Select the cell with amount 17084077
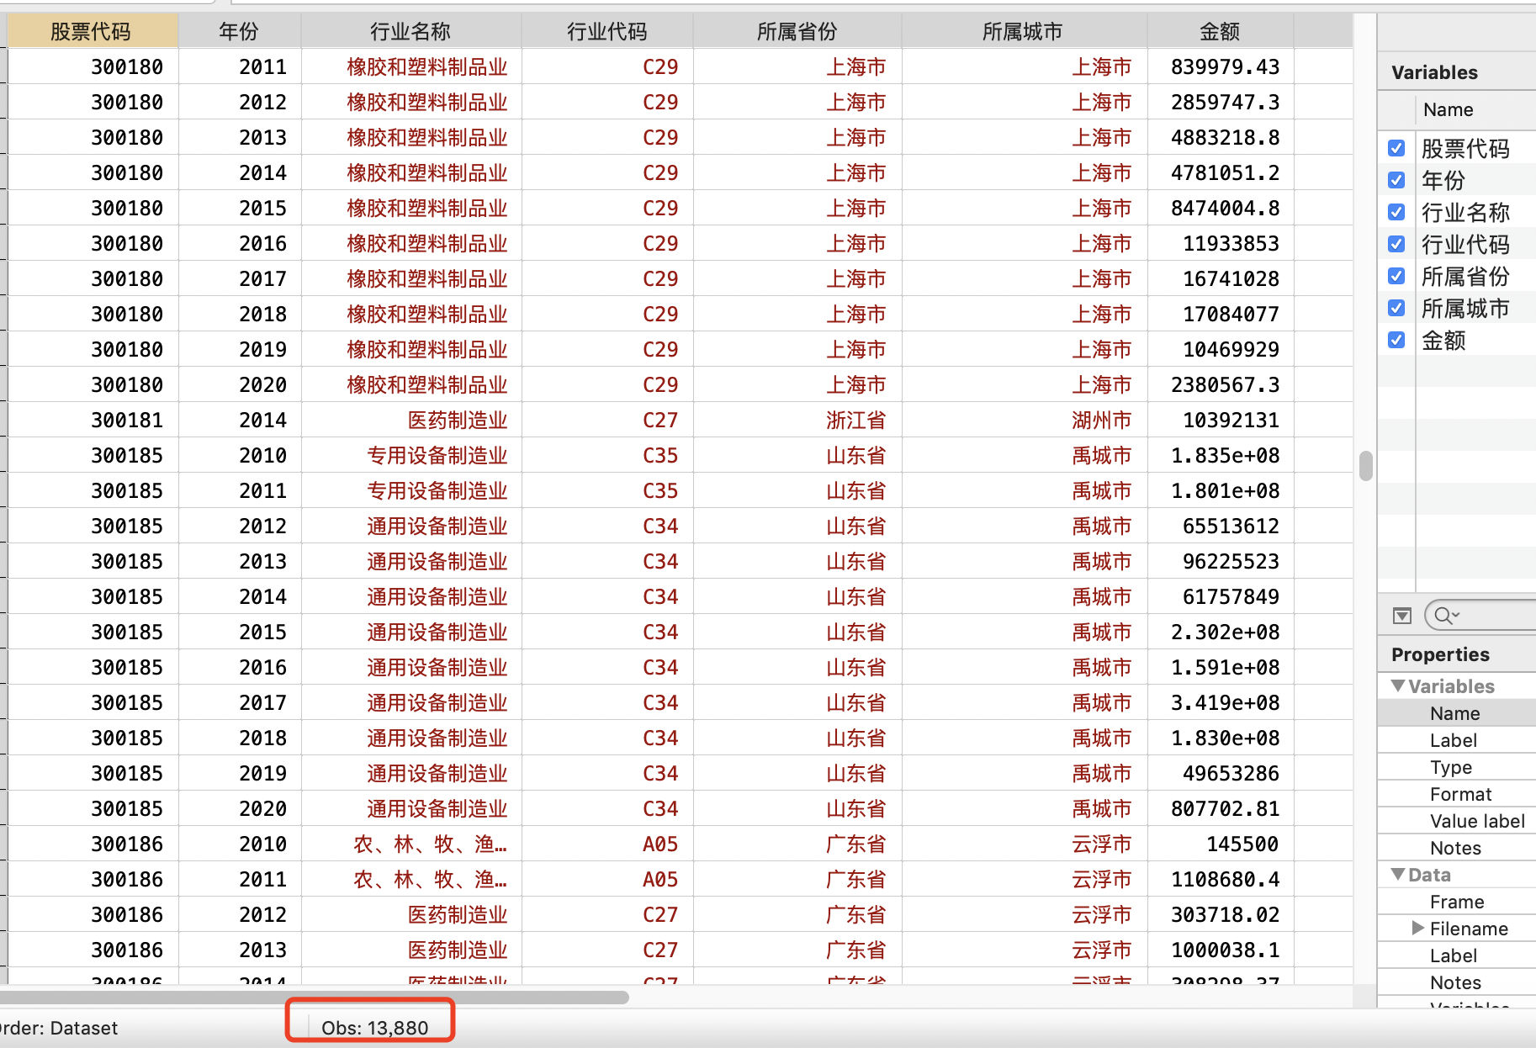This screenshot has height=1048, width=1536. click(1221, 314)
